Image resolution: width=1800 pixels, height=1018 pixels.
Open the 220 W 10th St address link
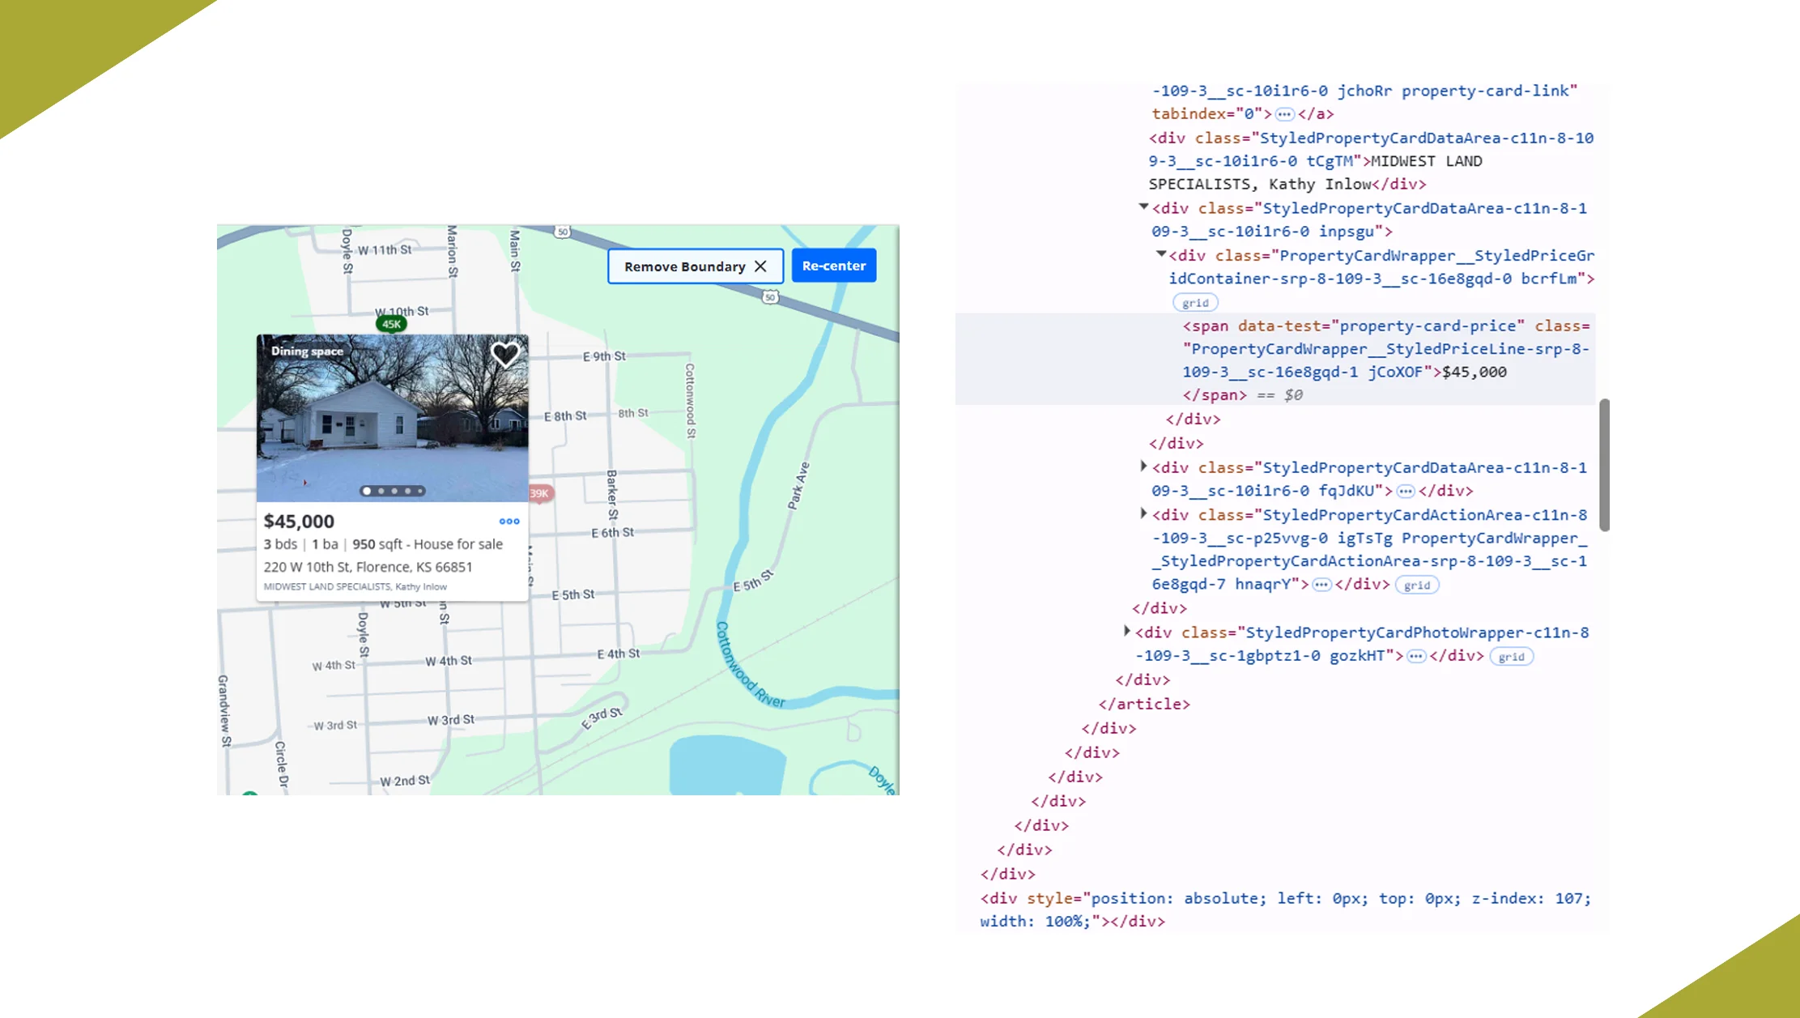[368, 567]
